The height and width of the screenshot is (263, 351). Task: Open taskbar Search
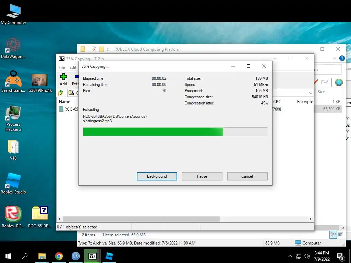click(25, 256)
